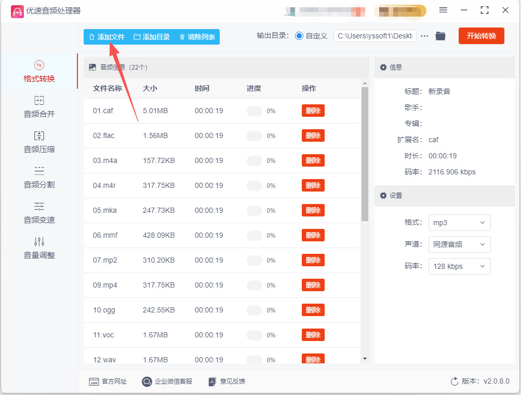Click the 文件名称 column header
The height and width of the screenshot is (395, 521).
108,88
